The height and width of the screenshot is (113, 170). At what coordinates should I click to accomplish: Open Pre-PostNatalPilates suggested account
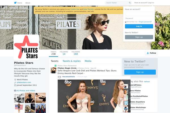[139, 96]
